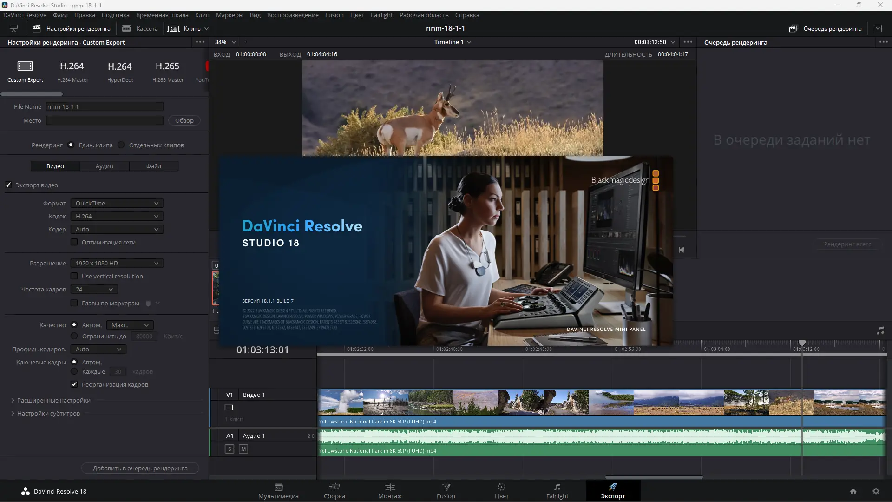The width and height of the screenshot is (892, 502).
Task: Mute audio track A1 with M button
Action: tap(243, 449)
